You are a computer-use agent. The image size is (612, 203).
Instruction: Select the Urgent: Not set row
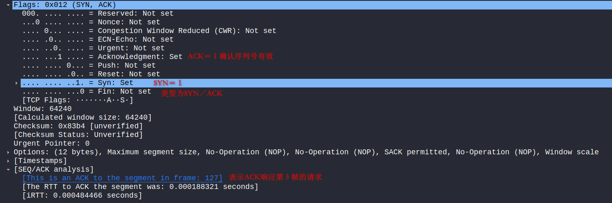point(94,48)
